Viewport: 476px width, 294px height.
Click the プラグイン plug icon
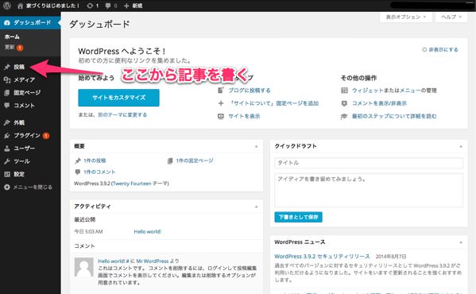(x=7, y=136)
